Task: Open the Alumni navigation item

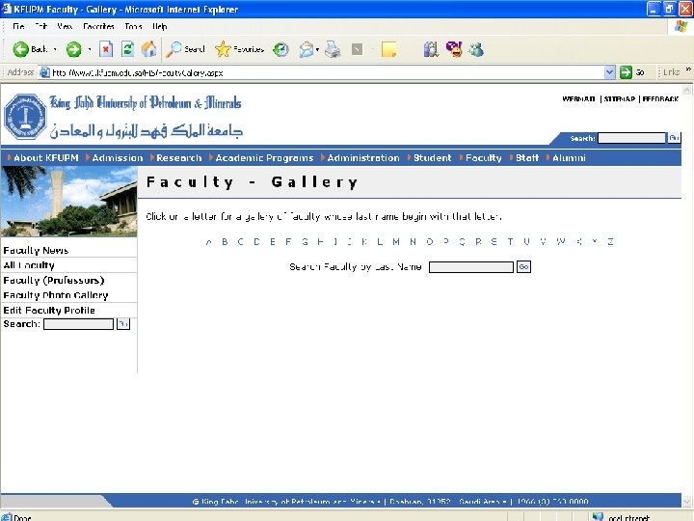Action: tap(569, 157)
